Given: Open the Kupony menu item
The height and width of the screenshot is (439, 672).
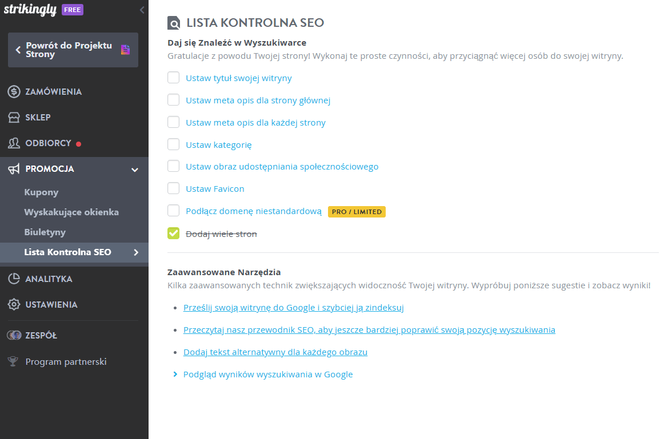Looking at the screenshot, I should click(40, 192).
